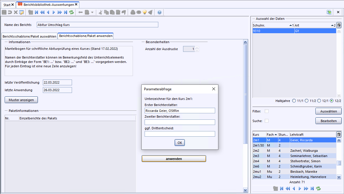Click course list scrollbar down arrow
This screenshot has width=344, height=194.
[x=339, y=177]
